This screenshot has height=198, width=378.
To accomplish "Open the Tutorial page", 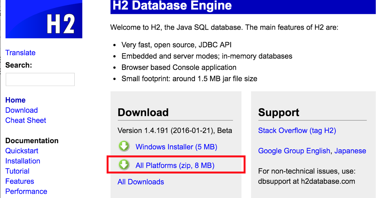I will coord(17,171).
